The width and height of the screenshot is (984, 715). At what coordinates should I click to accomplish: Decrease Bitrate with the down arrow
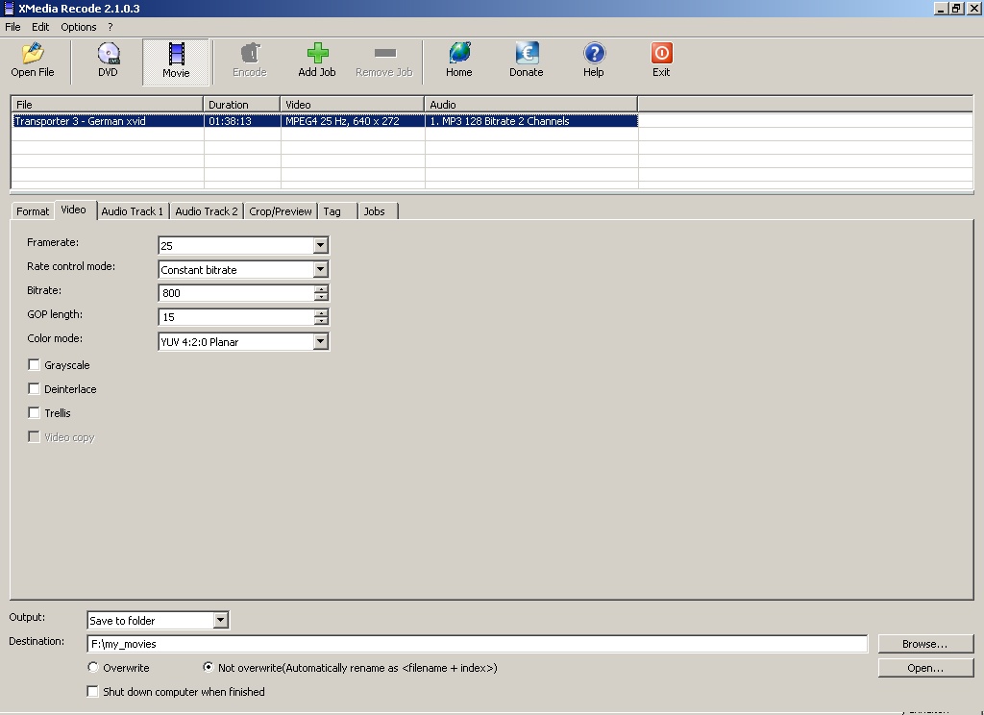[321, 296]
